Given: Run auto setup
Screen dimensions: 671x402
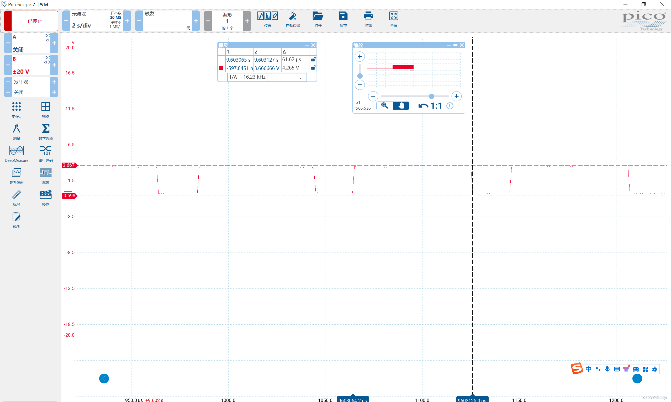Looking at the screenshot, I should click(293, 19).
